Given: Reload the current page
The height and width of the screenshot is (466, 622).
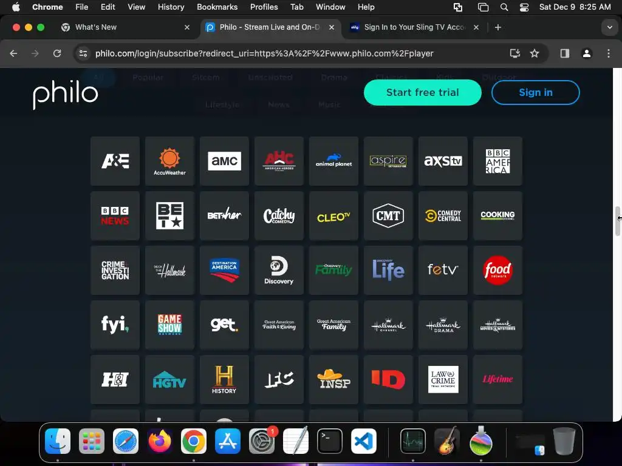Looking at the screenshot, I should (57, 53).
